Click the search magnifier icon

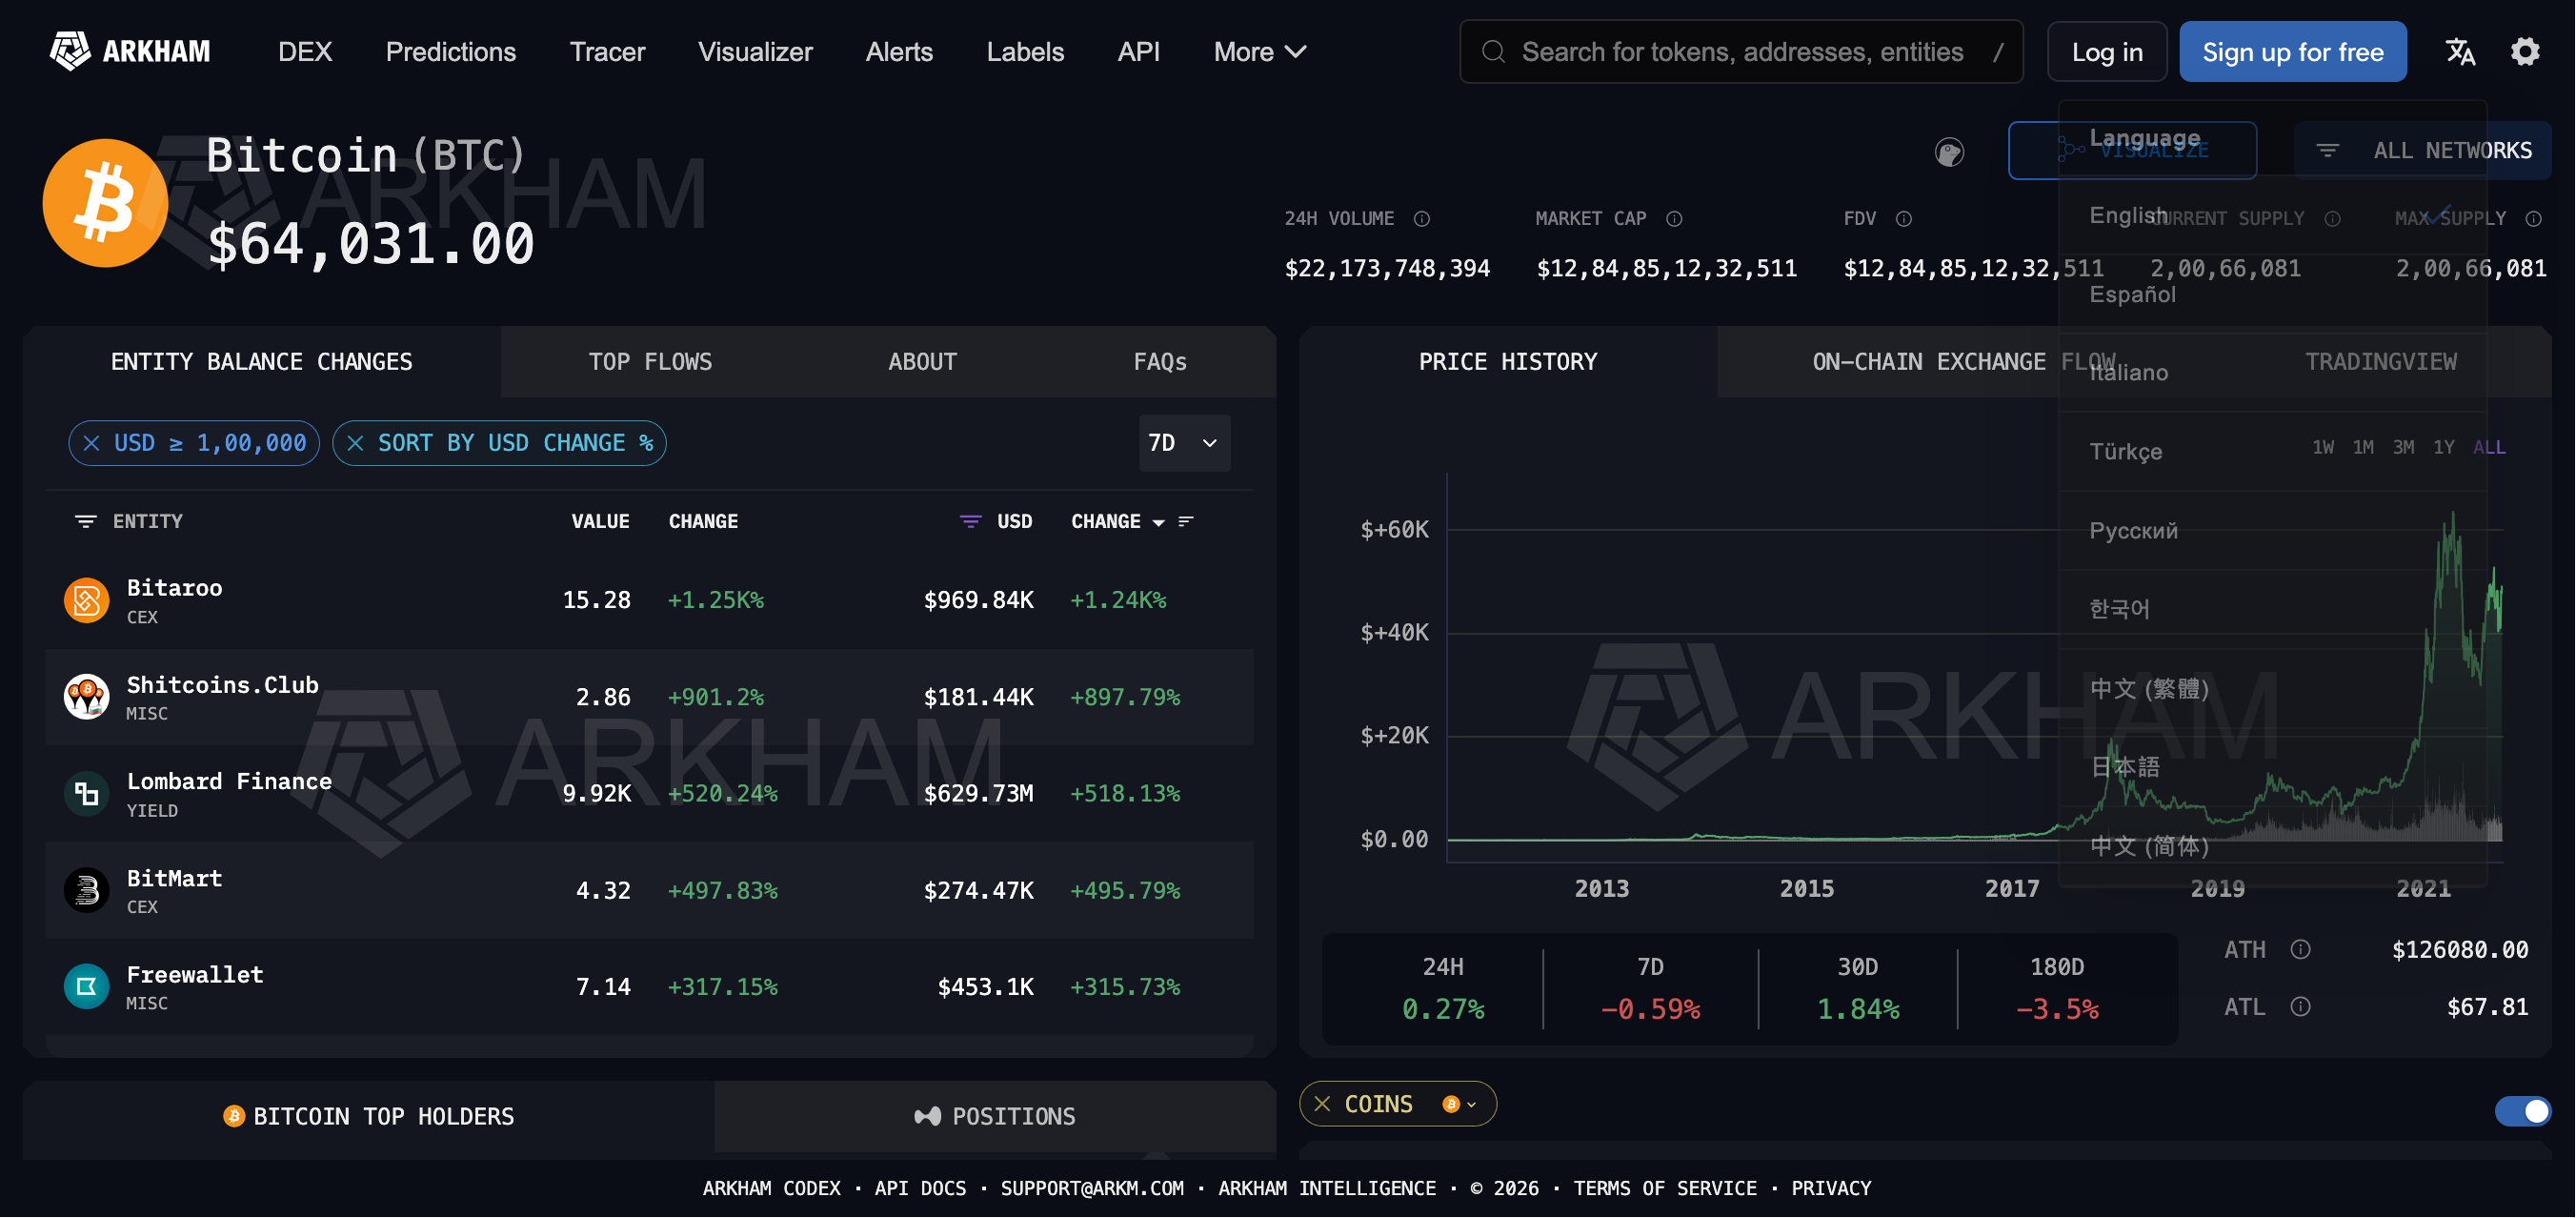1493,51
